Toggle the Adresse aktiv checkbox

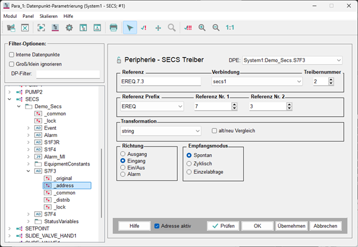tap(157, 226)
